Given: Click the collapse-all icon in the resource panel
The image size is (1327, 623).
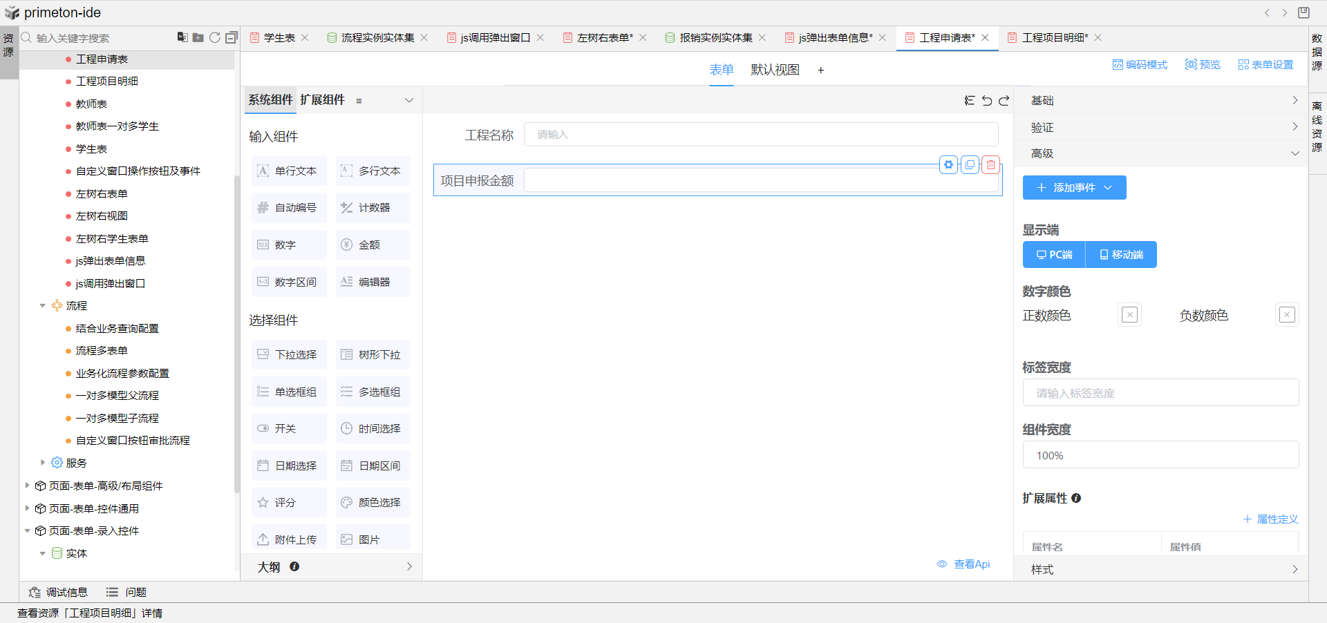Looking at the screenshot, I should [x=232, y=37].
